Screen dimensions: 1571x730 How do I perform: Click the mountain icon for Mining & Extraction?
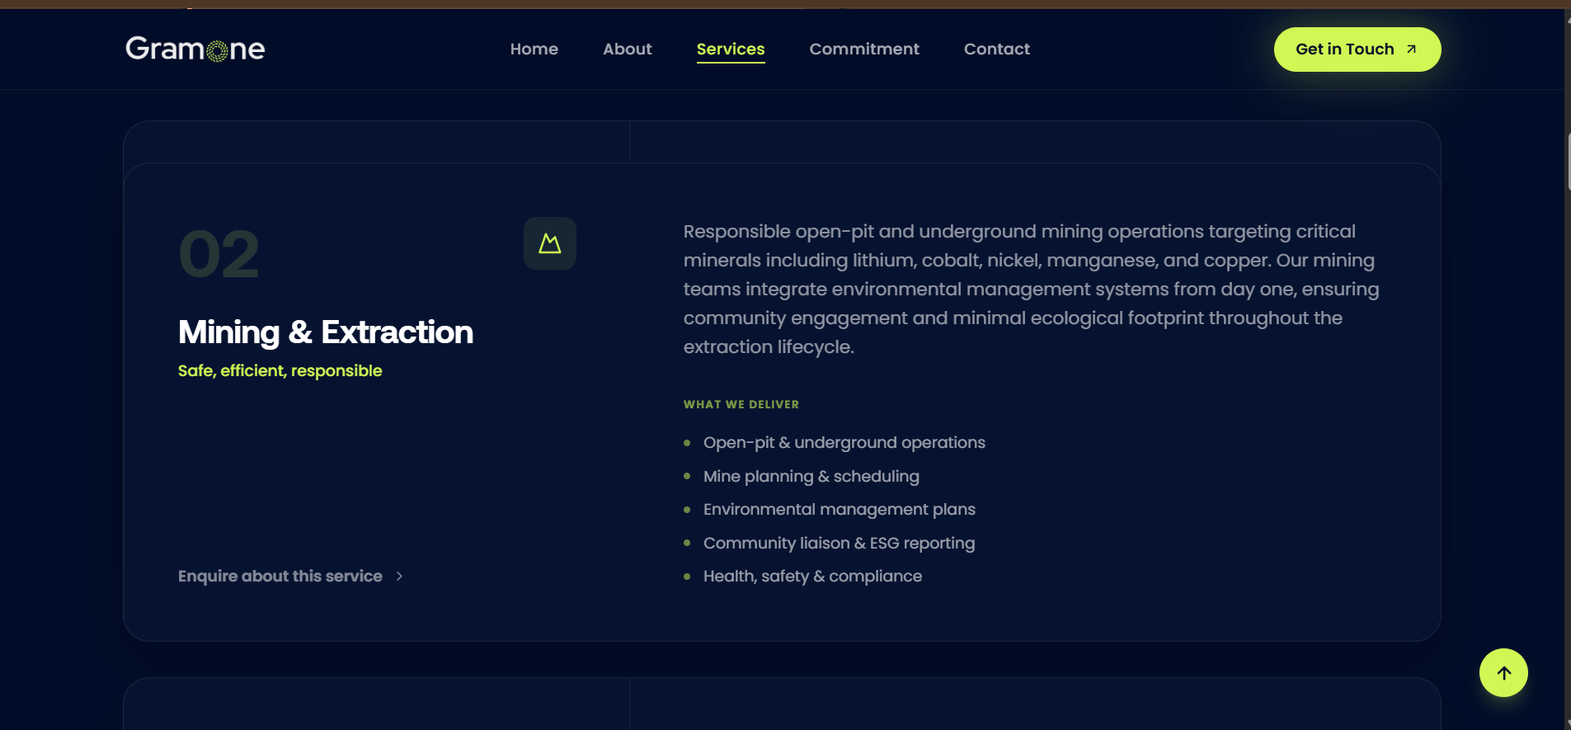[550, 243]
